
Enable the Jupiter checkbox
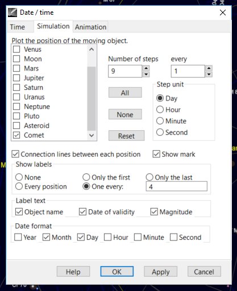[16, 78]
